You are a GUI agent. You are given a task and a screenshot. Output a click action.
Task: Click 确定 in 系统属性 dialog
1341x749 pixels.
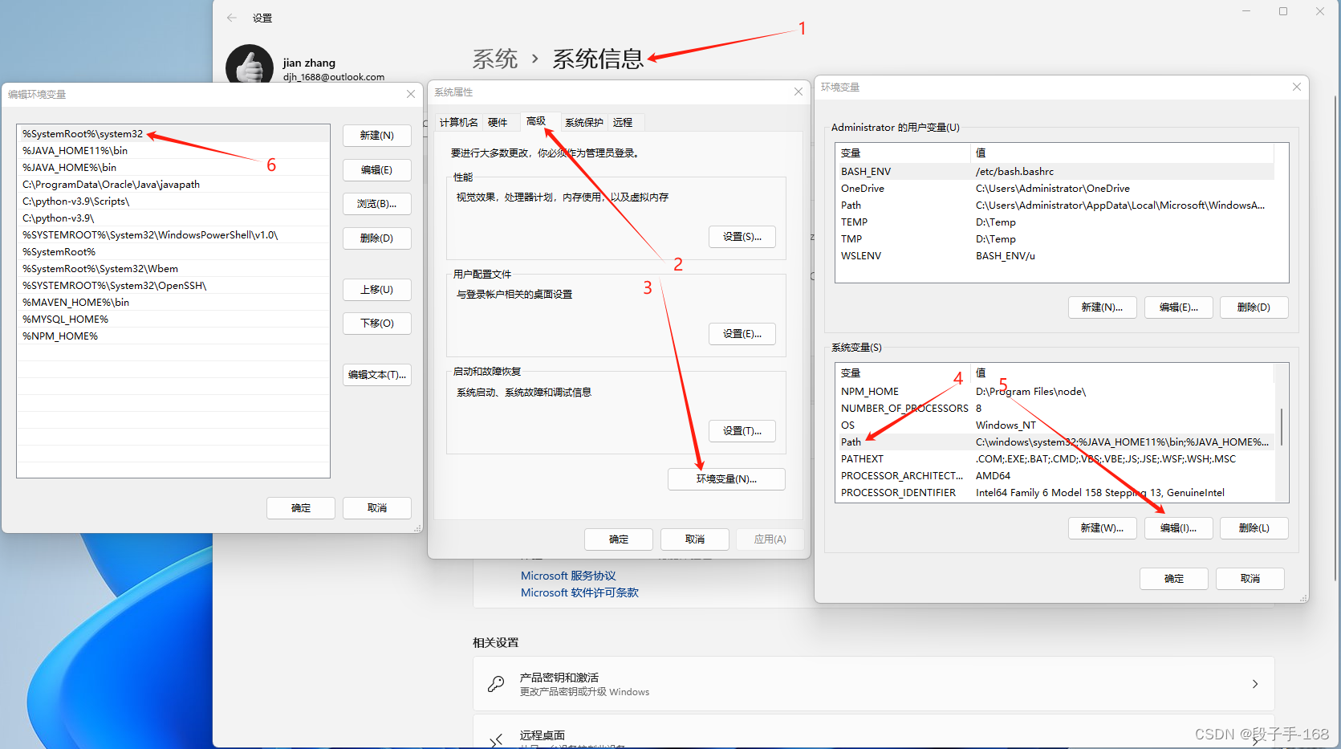619,539
